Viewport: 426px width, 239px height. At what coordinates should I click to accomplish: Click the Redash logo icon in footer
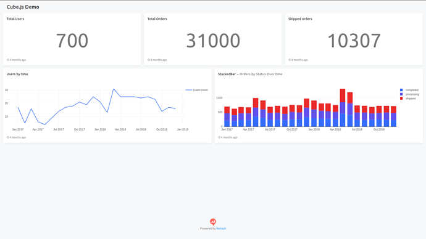pyautogui.click(x=213, y=222)
